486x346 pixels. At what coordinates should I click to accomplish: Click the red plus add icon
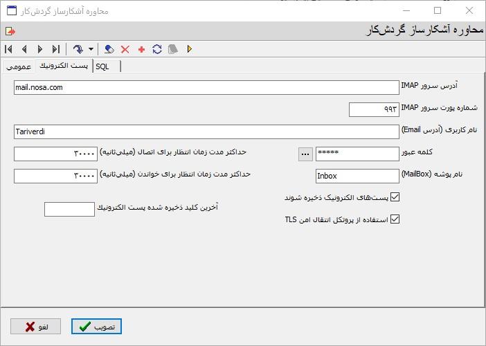pos(141,49)
